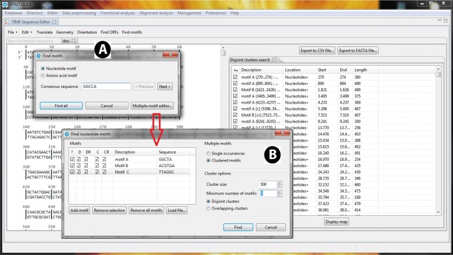The width and height of the screenshot is (453, 255).
Task: Click the select-all icon in clusters table header
Action: click(x=235, y=69)
